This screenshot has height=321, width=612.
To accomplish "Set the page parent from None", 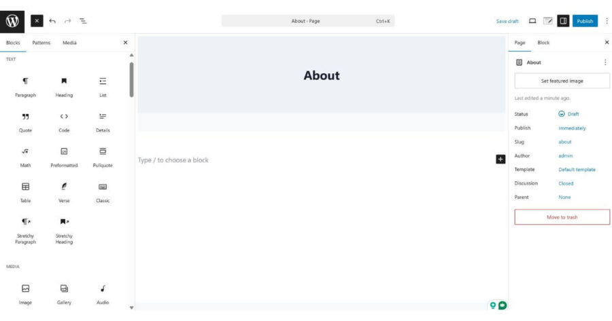I will 564,197.
